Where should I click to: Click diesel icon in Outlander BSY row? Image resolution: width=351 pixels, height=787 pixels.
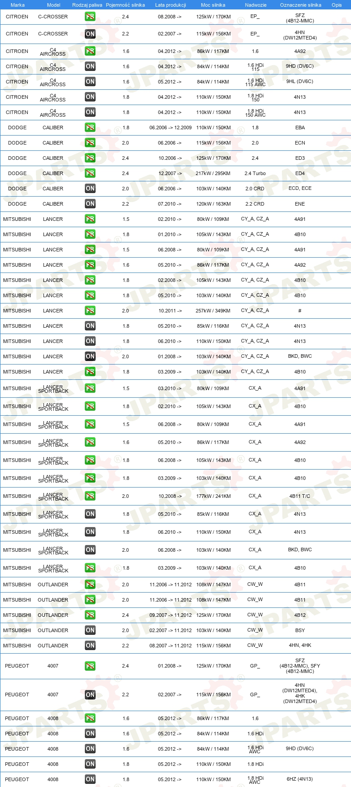[x=90, y=630]
